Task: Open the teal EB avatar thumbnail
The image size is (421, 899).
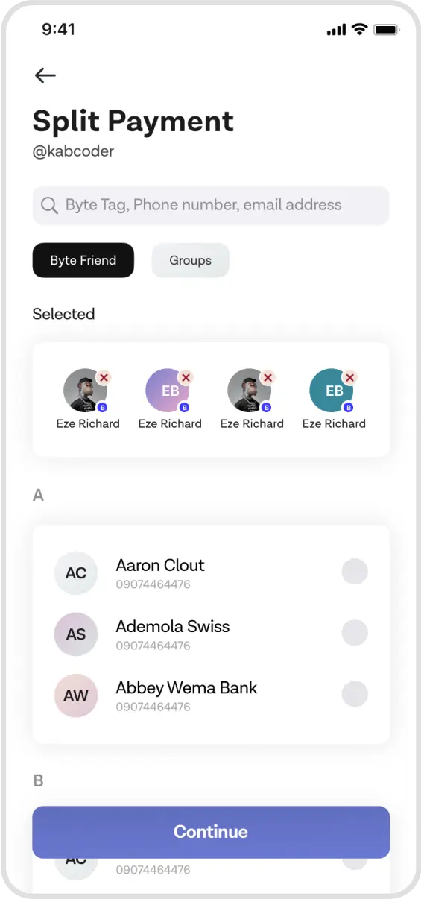Action: (332, 390)
